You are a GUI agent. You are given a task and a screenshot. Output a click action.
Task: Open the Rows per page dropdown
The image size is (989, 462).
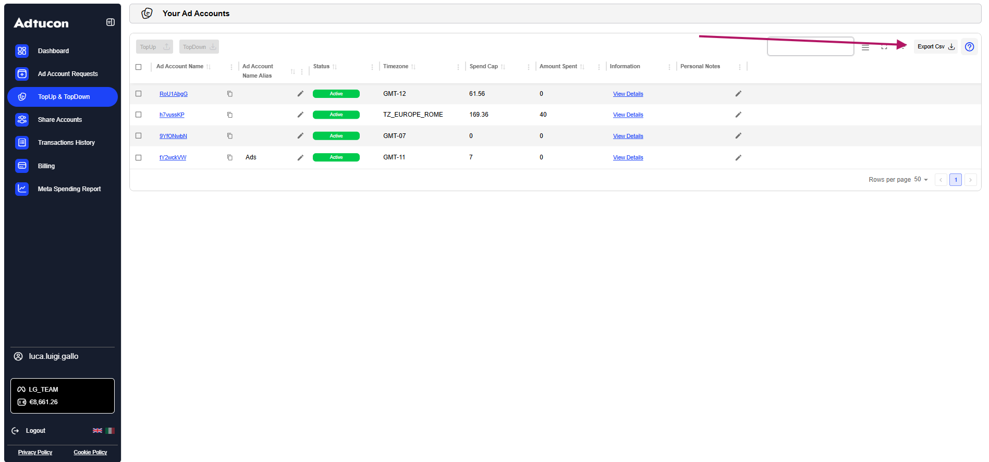tap(921, 180)
